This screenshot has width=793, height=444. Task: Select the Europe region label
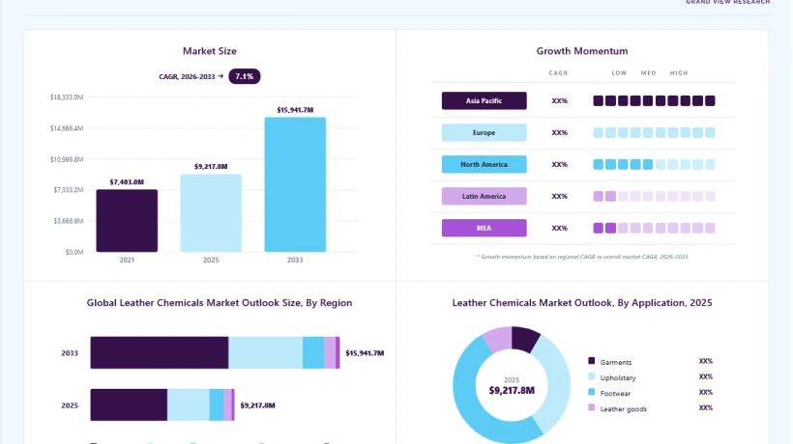tap(484, 132)
